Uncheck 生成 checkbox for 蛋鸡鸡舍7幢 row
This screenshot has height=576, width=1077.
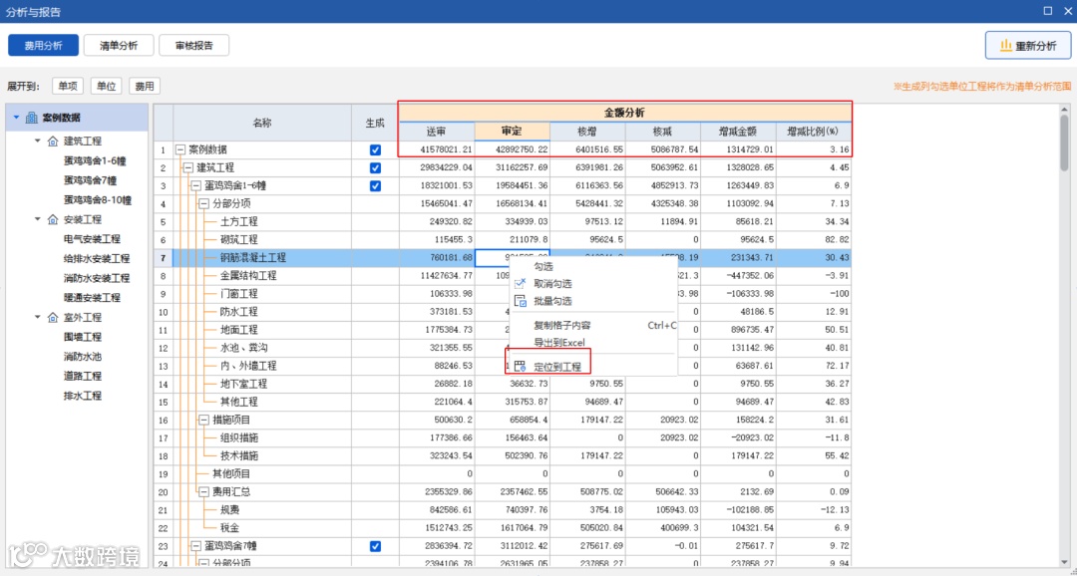coord(375,546)
